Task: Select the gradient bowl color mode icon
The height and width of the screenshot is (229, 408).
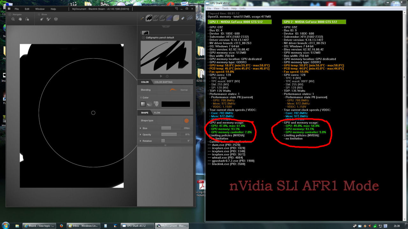Action: 150,104
